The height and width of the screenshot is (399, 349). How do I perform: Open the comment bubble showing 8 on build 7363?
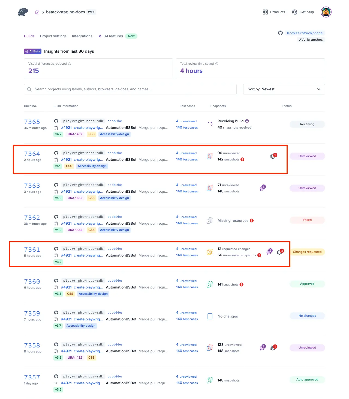pyautogui.click(x=263, y=187)
